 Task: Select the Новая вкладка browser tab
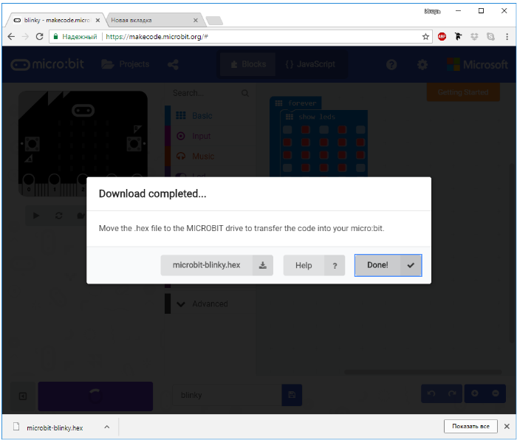(x=151, y=20)
